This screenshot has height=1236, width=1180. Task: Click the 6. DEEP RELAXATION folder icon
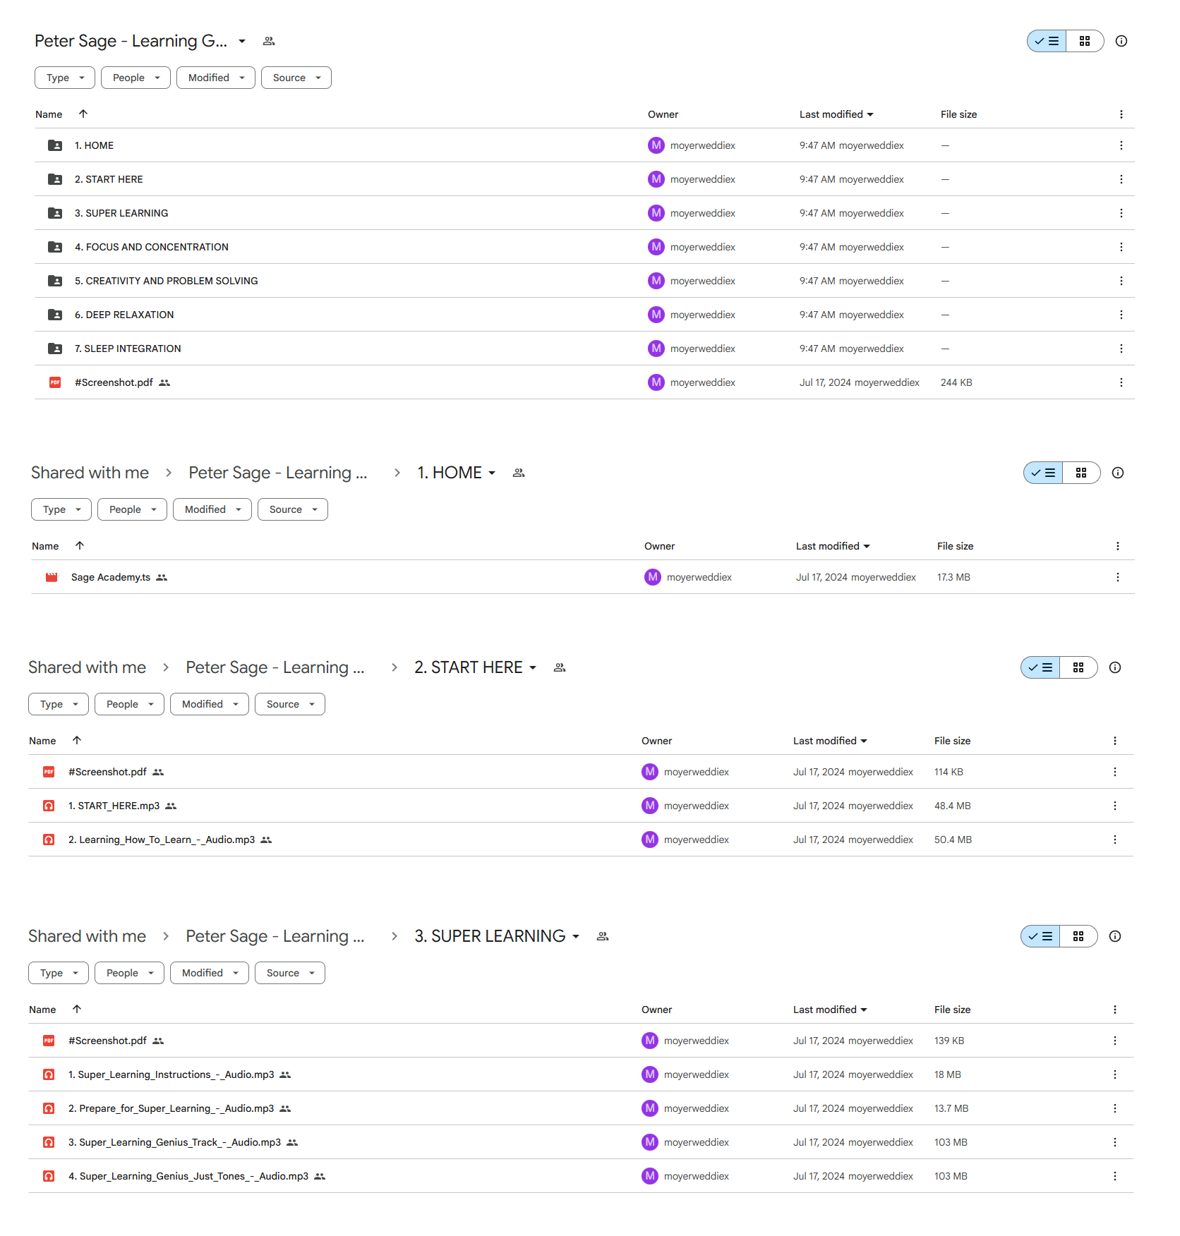(x=55, y=315)
